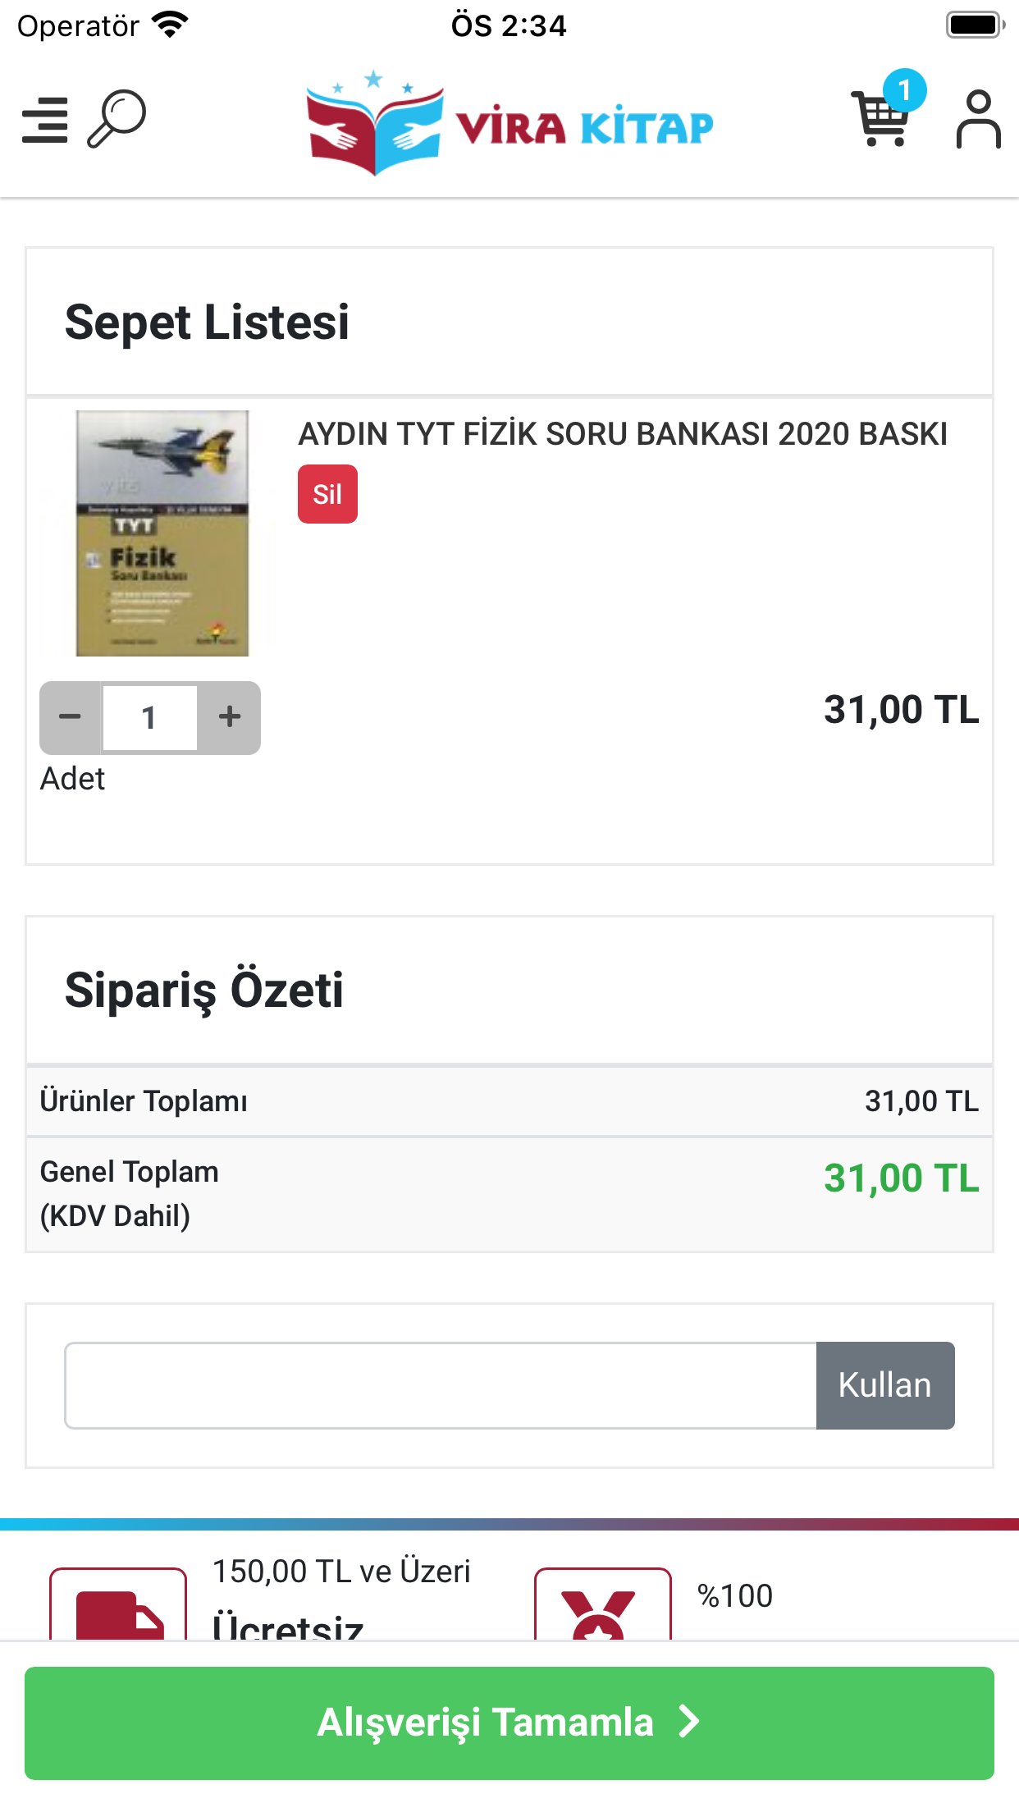
Task: Tap the cart item count badge
Action: pos(904,90)
